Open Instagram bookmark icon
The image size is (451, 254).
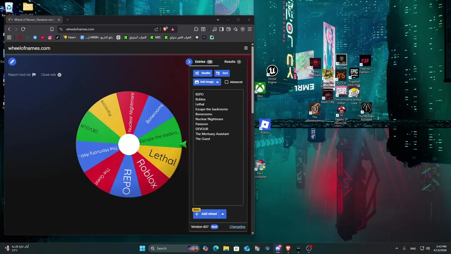click(50, 37)
